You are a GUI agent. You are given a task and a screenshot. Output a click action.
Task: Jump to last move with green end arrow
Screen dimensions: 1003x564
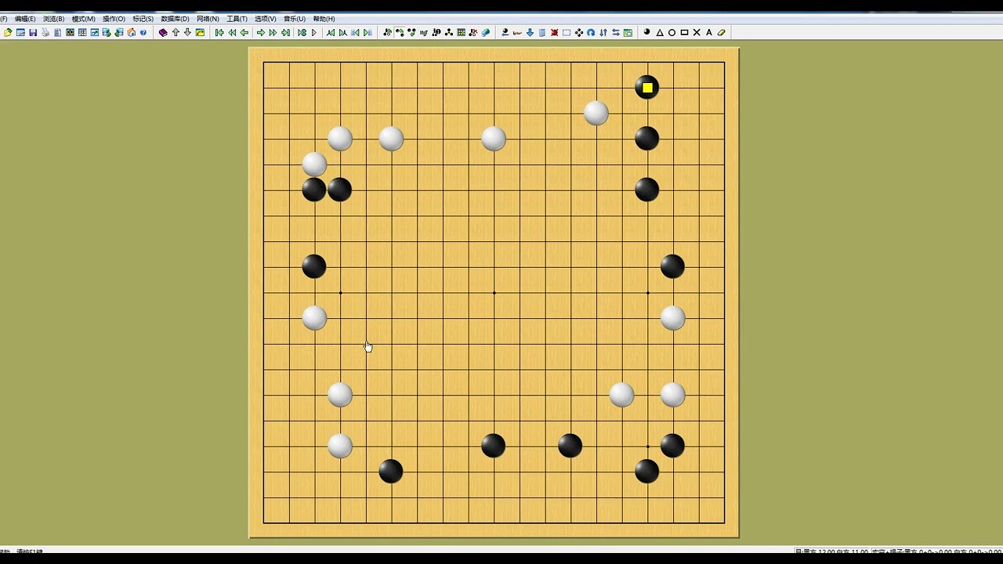pos(285,33)
